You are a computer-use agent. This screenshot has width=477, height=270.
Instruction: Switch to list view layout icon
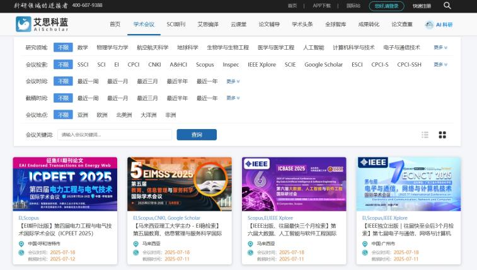click(x=425, y=135)
